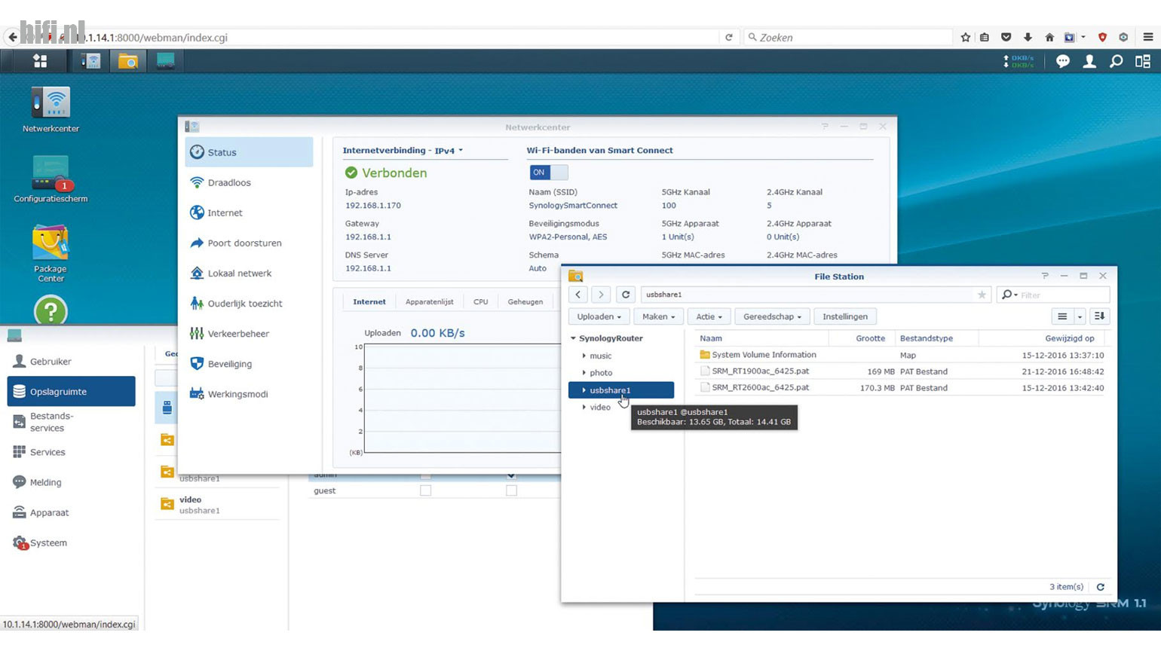Expand the photo folder in tree

click(584, 373)
